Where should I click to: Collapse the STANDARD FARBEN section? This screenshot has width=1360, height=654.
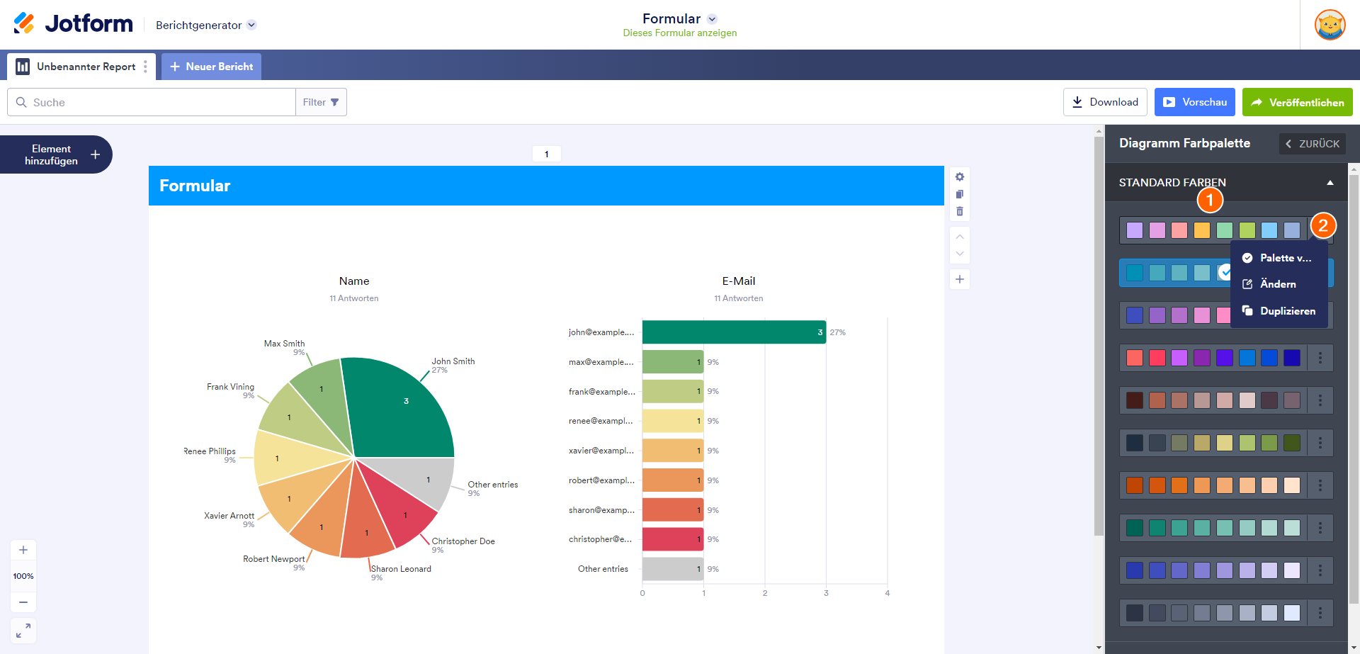click(1330, 183)
